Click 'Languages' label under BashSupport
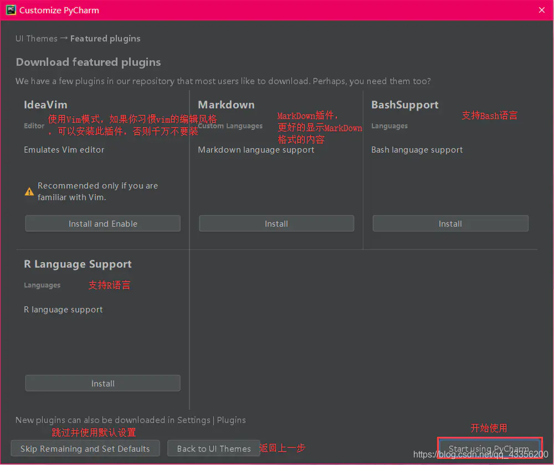Viewport: 554px width, 465px height. click(389, 126)
